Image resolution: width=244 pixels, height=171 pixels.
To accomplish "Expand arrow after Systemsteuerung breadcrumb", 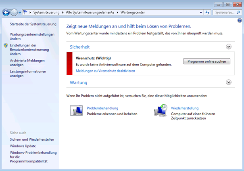I will click(x=63, y=13).
